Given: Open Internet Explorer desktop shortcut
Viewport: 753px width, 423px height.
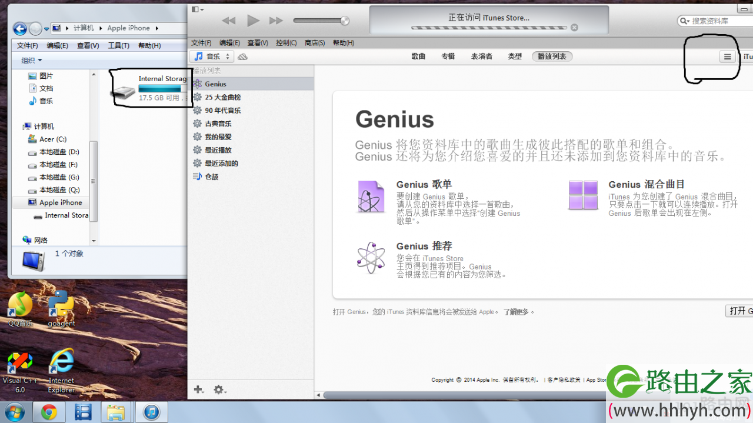Looking at the screenshot, I should coord(61,371).
